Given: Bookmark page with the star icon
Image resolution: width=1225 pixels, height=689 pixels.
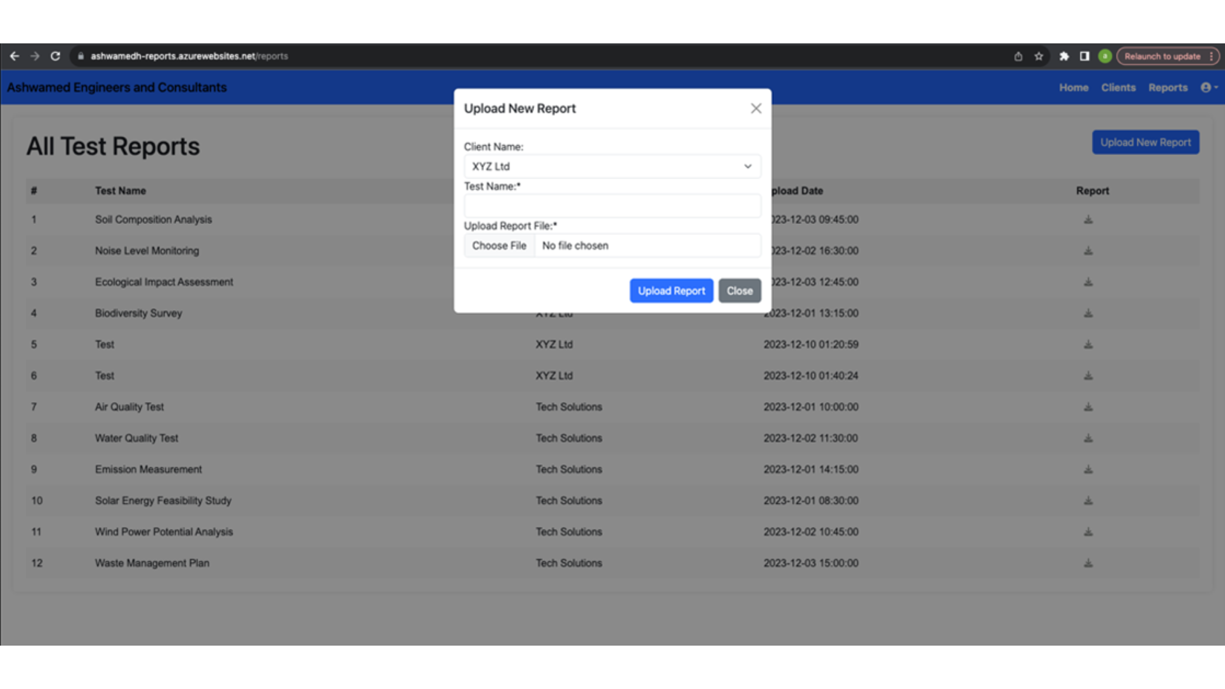Looking at the screenshot, I should [x=1039, y=56].
